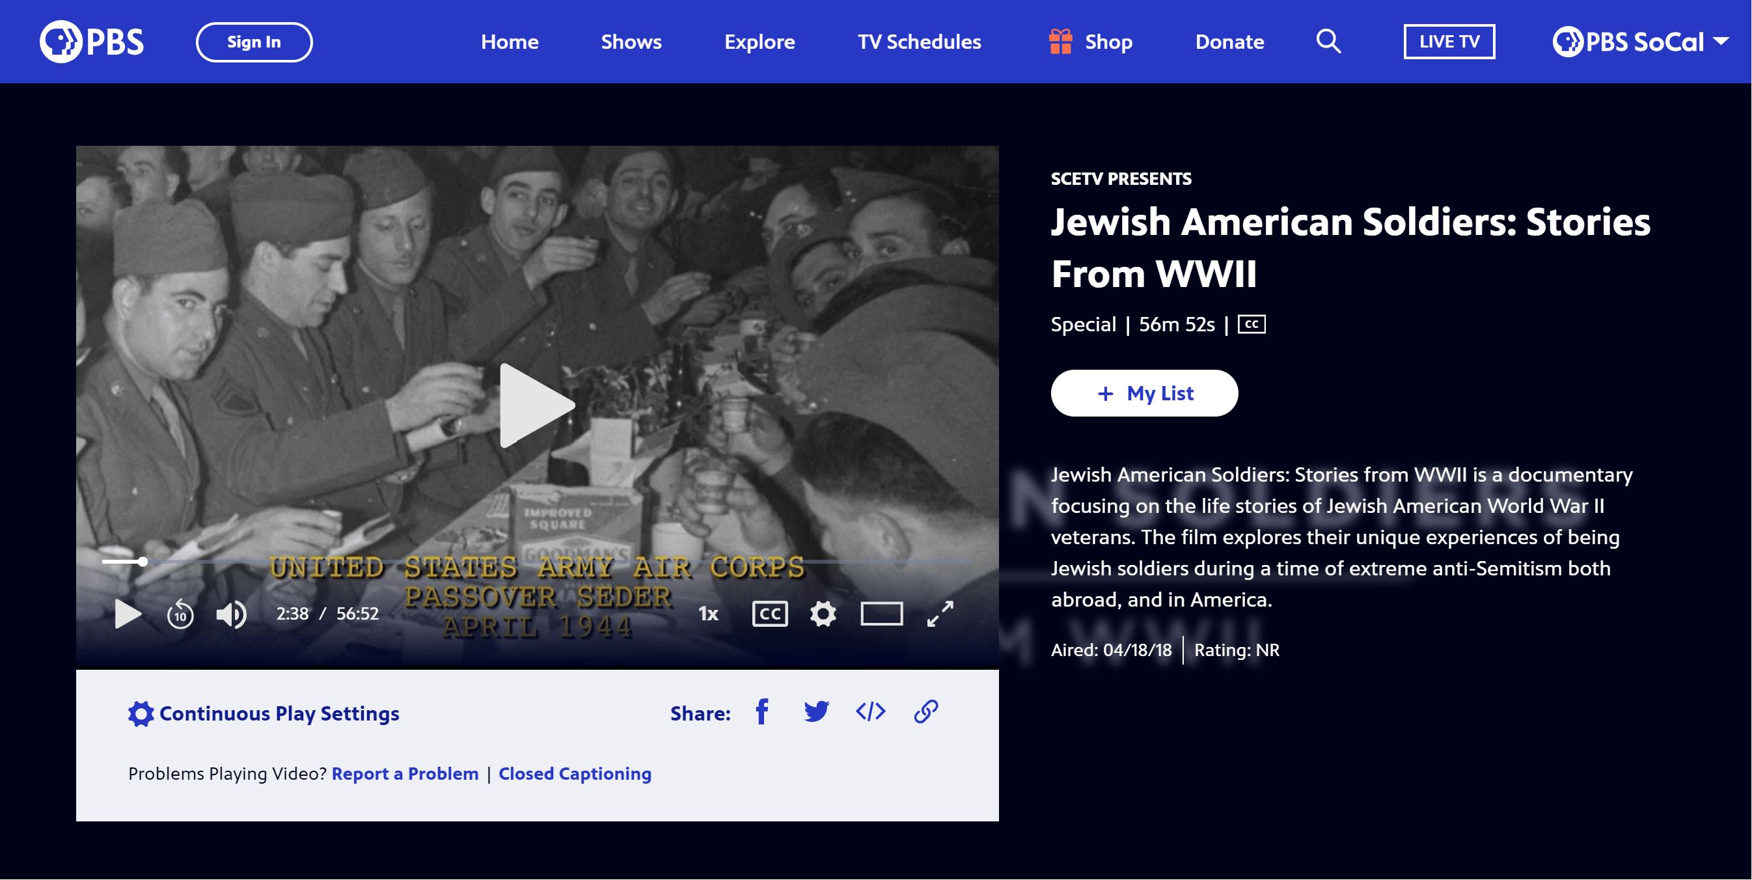Click the 2:38 / 56:52 time display
Image resolution: width=1752 pixels, height=880 pixels.
[x=327, y=614]
